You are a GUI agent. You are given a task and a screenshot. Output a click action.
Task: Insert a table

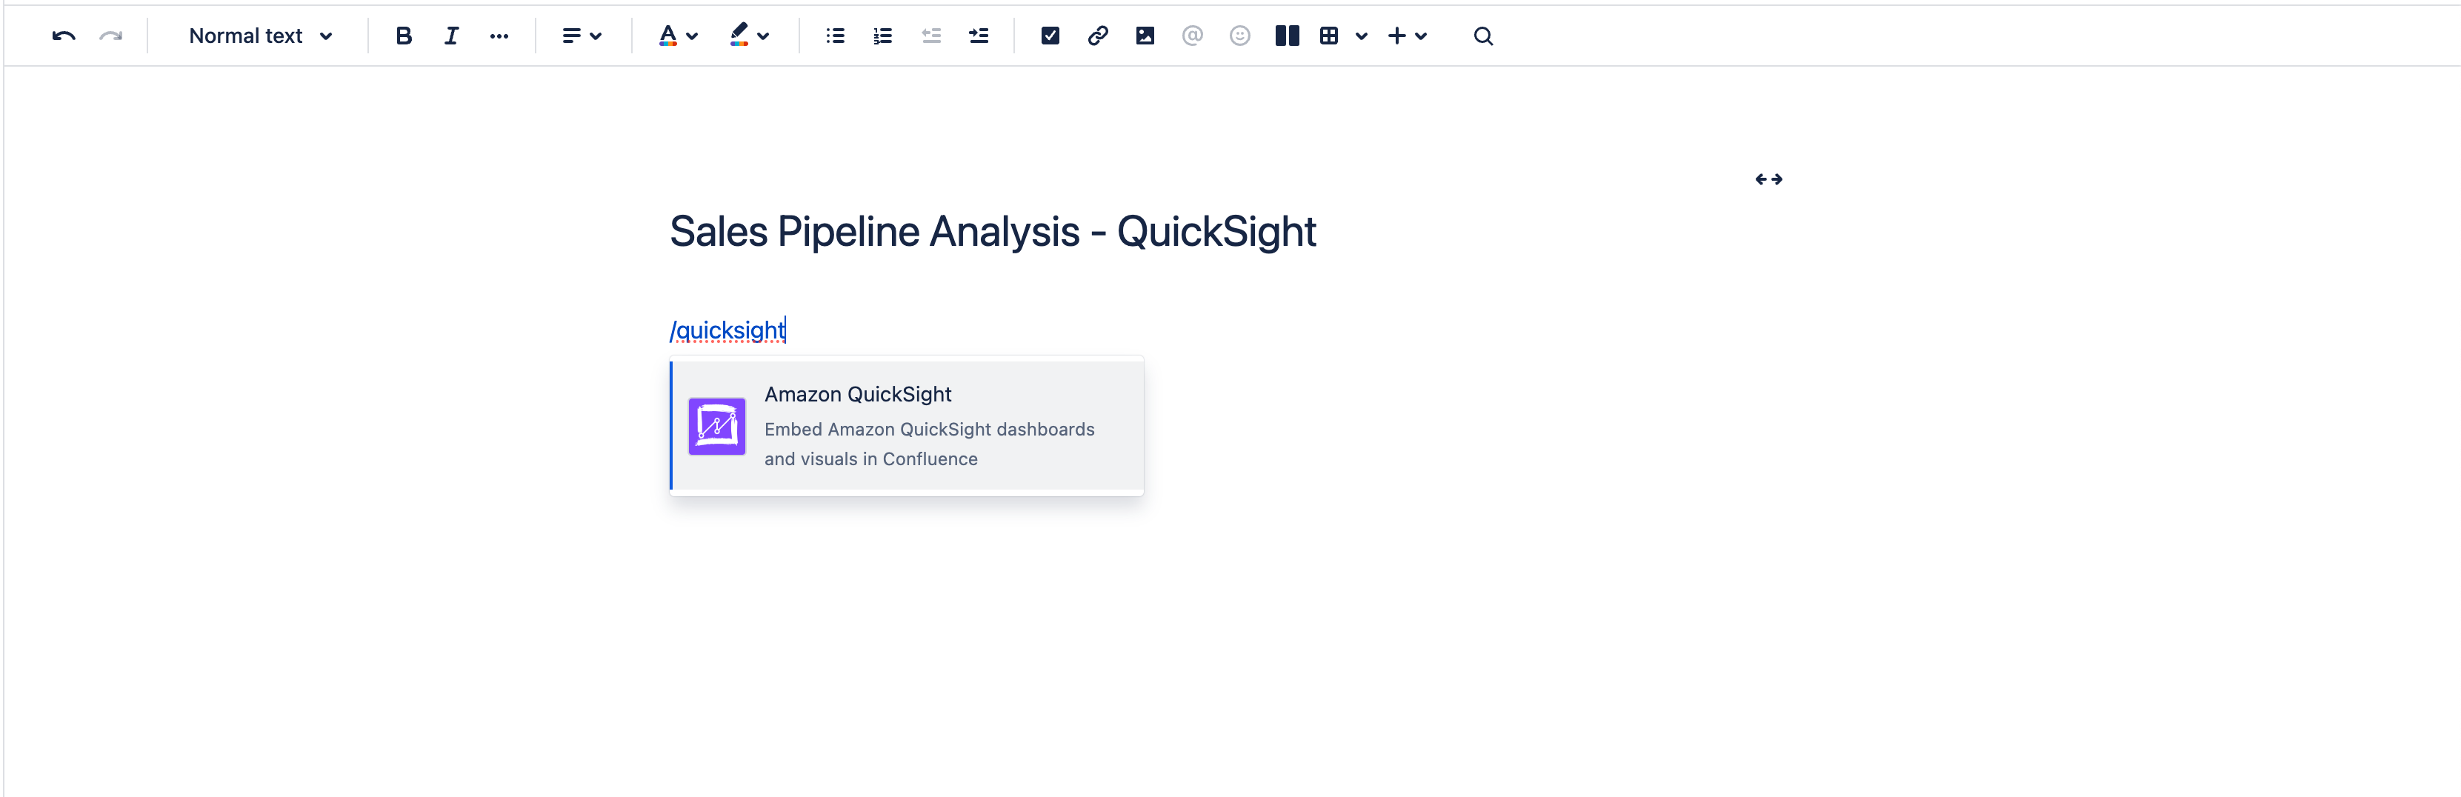[1329, 36]
